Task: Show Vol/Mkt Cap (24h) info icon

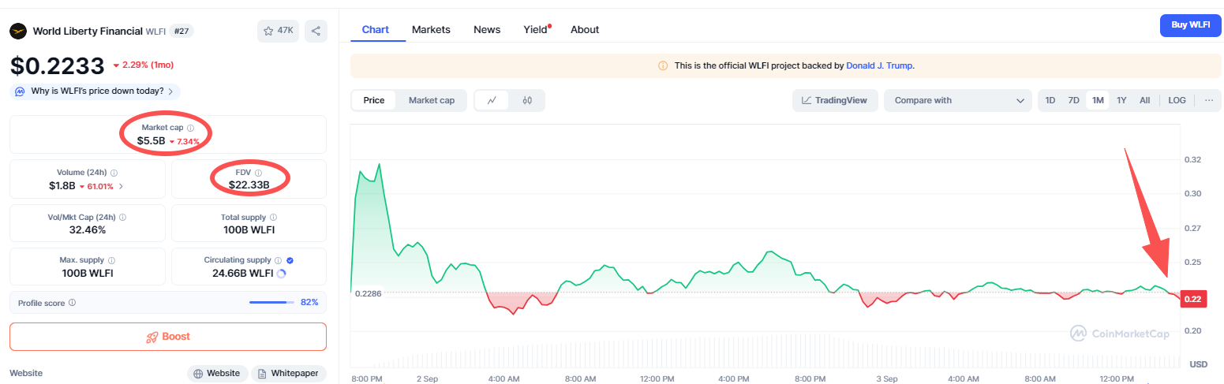Action: tap(122, 216)
